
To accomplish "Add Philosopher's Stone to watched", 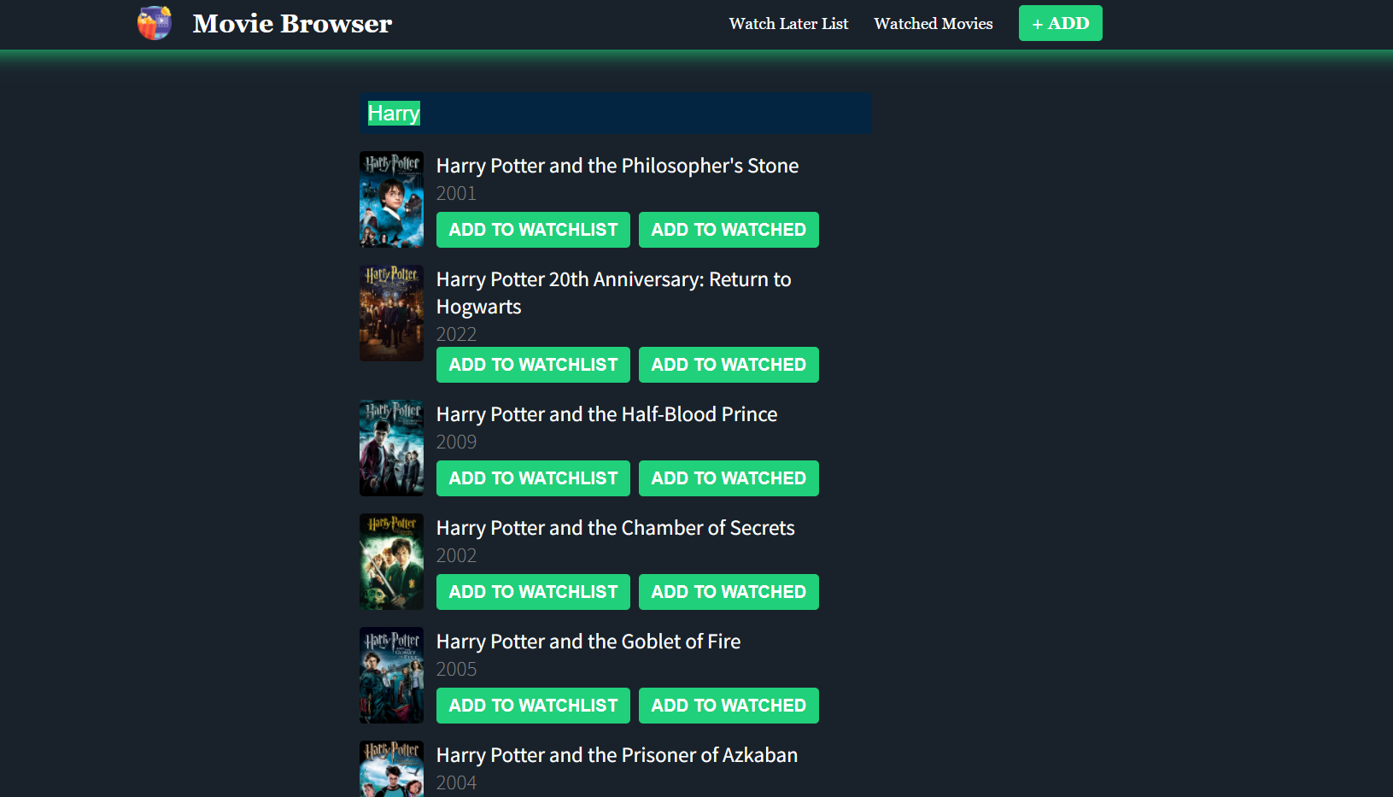I will tap(729, 230).
